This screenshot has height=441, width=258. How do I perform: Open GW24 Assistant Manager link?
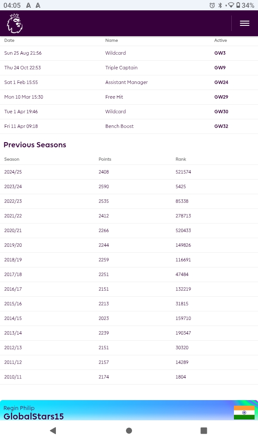coord(221,82)
